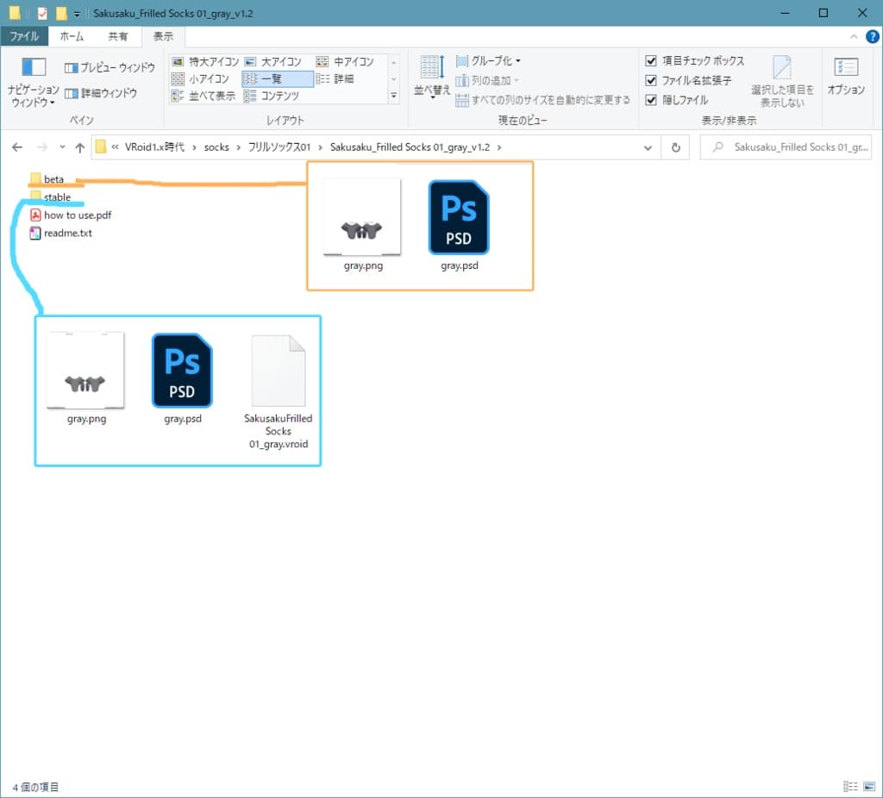Select the content (コンテンツ) layout
The width and height of the screenshot is (883, 798).
(x=272, y=96)
